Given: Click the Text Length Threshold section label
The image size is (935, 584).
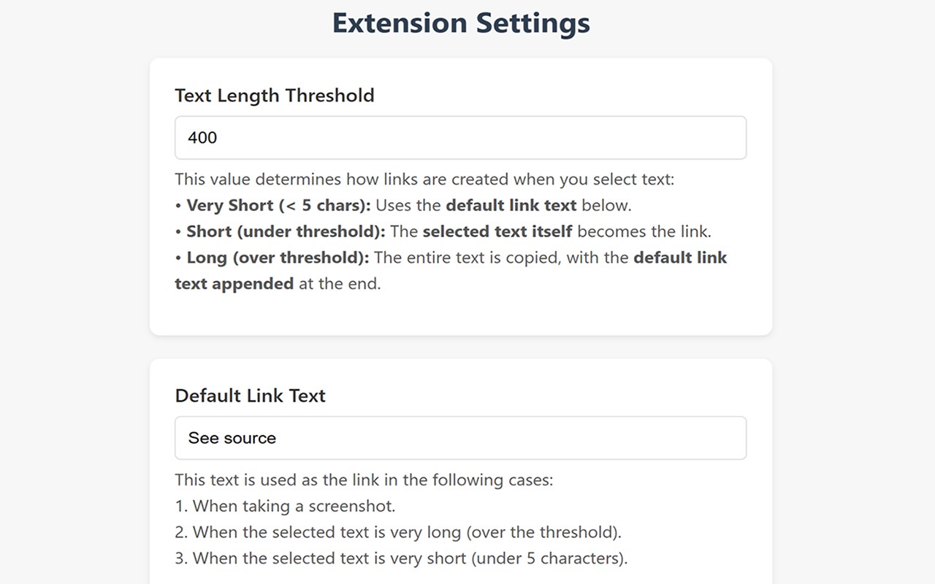Looking at the screenshot, I should coord(275,96).
